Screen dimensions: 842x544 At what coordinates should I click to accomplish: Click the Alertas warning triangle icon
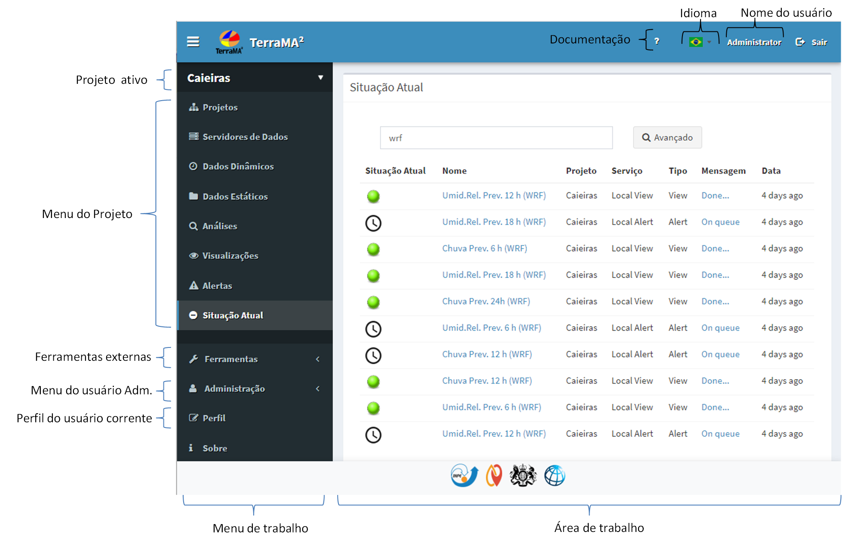[194, 286]
